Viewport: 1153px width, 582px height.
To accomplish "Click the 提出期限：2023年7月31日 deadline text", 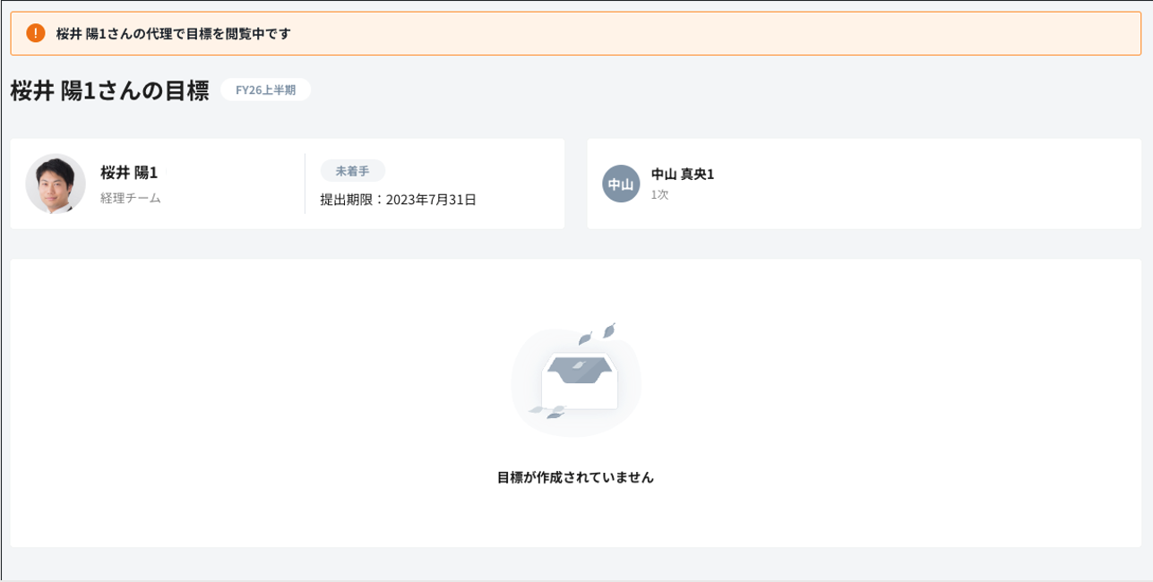I will point(398,200).
